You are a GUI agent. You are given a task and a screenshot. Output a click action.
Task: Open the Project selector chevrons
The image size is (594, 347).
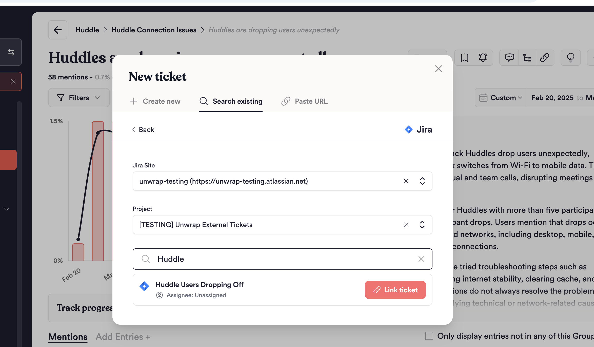click(422, 224)
